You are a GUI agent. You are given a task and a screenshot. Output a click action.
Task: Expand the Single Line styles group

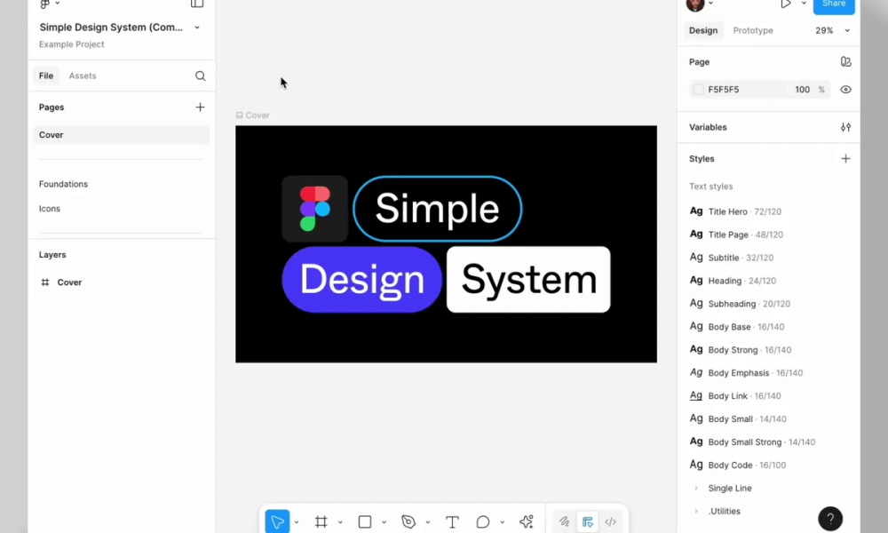coord(696,489)
